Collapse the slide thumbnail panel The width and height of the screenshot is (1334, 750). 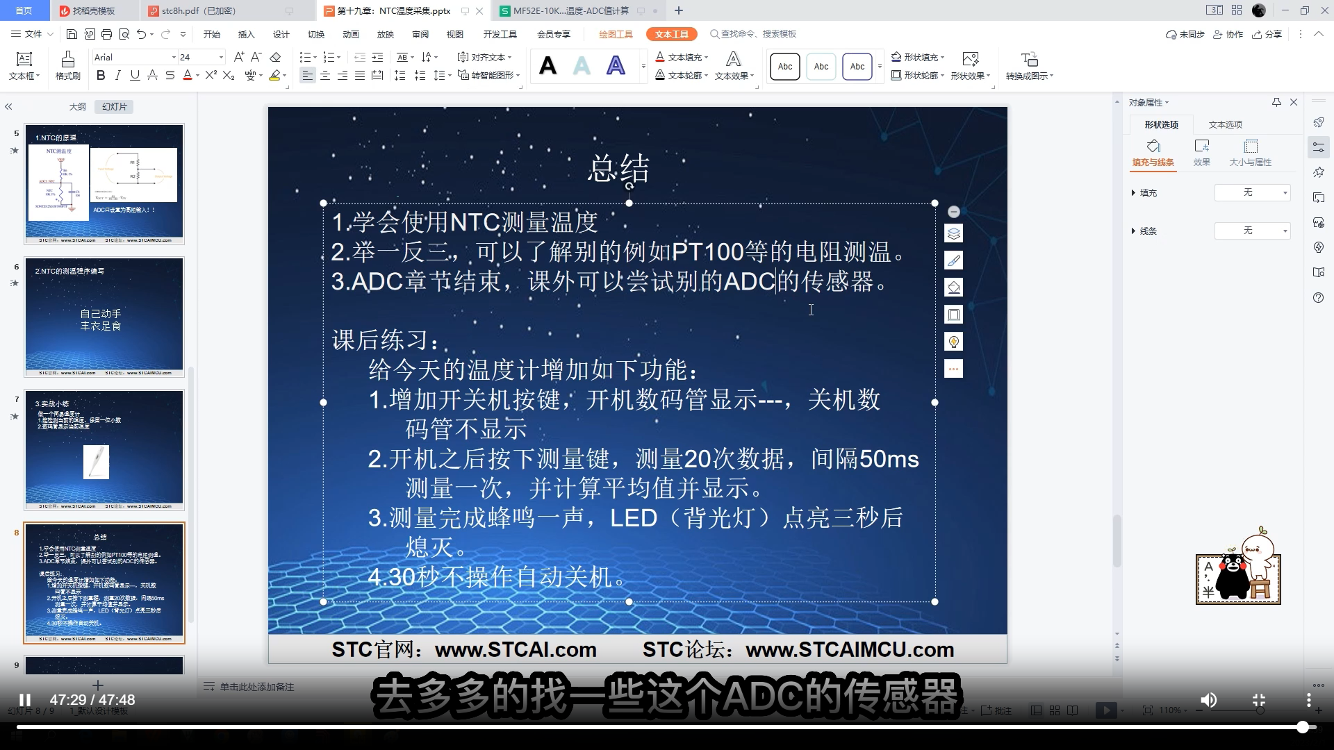click(x=8, y=106)
